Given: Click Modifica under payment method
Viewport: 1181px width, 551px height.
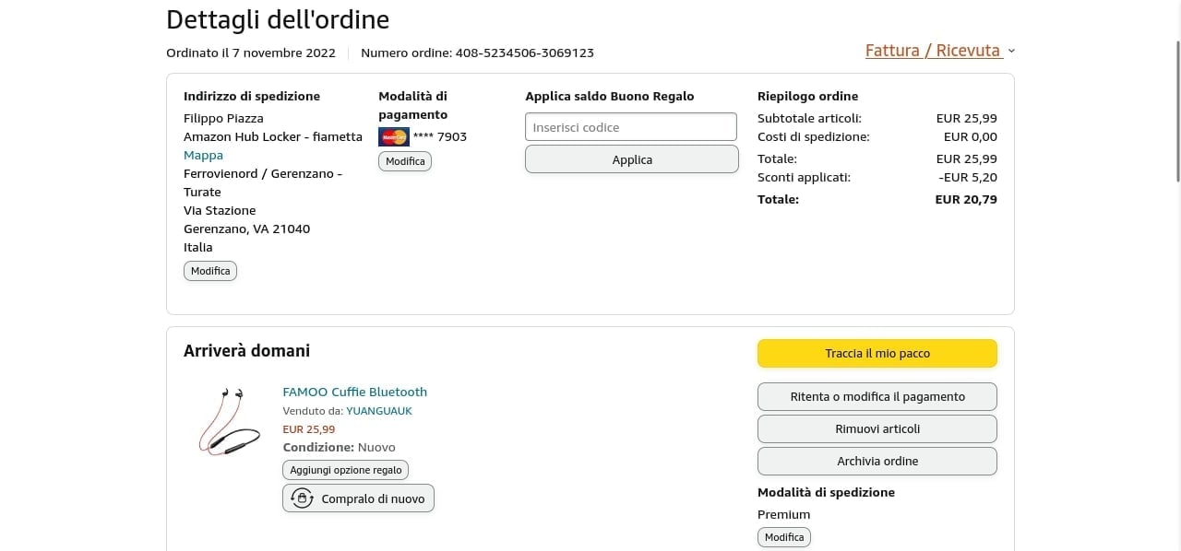Looking at the screenshot, I should (x=405, y=161).
